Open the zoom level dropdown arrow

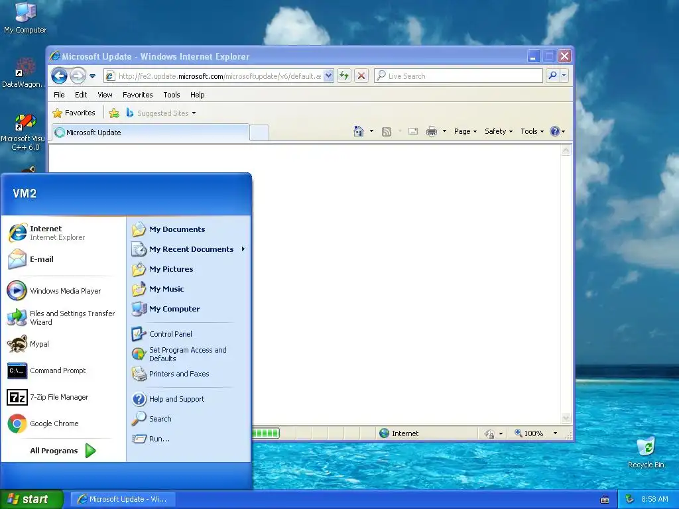pyautogui.click(x=555, y=433)
